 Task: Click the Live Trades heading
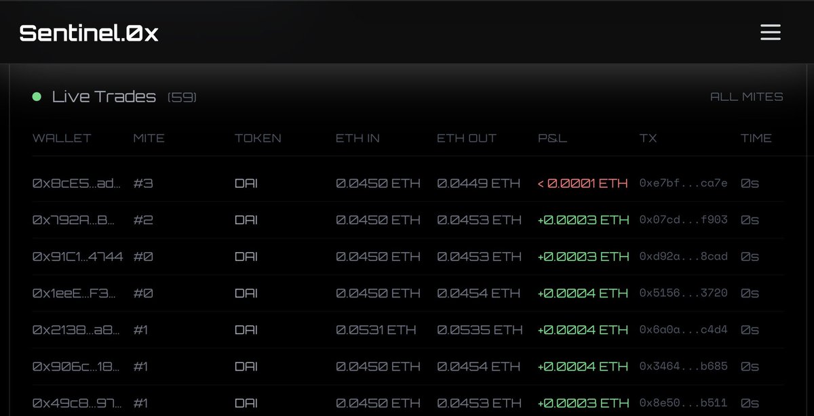(x=104, y=97)
